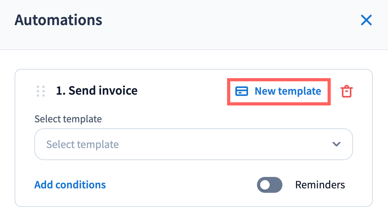The image size is (388, 216).
Task: Click the Add conditions link
Action: coord(70,185)
